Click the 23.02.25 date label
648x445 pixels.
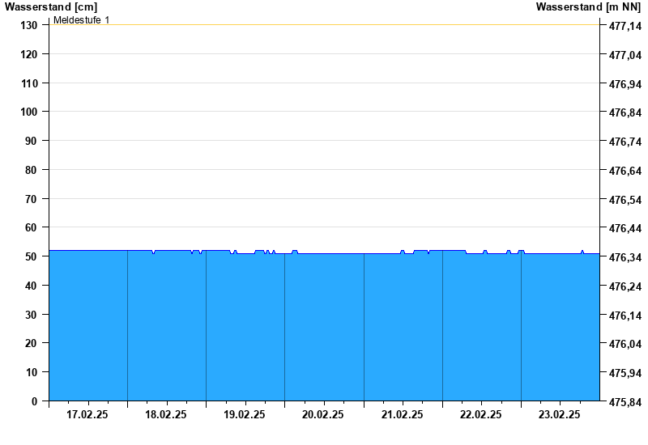(x=560, y=414)
